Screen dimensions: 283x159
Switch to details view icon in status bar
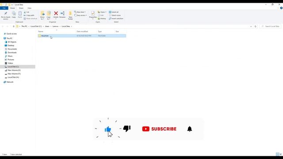(x=277, y=154)
